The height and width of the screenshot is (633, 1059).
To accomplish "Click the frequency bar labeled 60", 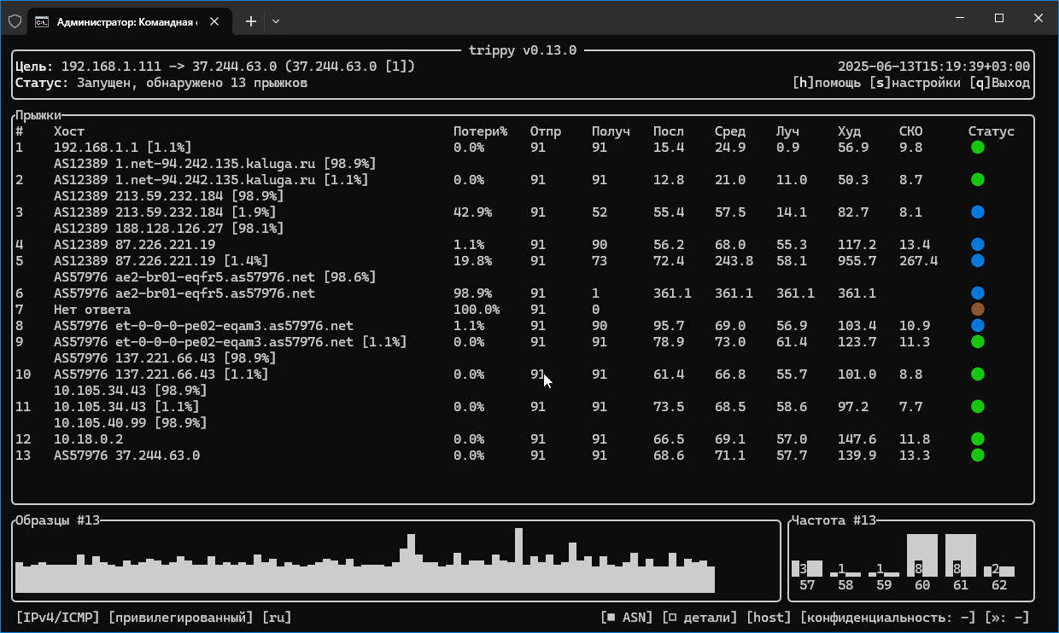I will (x=922, y=555).
